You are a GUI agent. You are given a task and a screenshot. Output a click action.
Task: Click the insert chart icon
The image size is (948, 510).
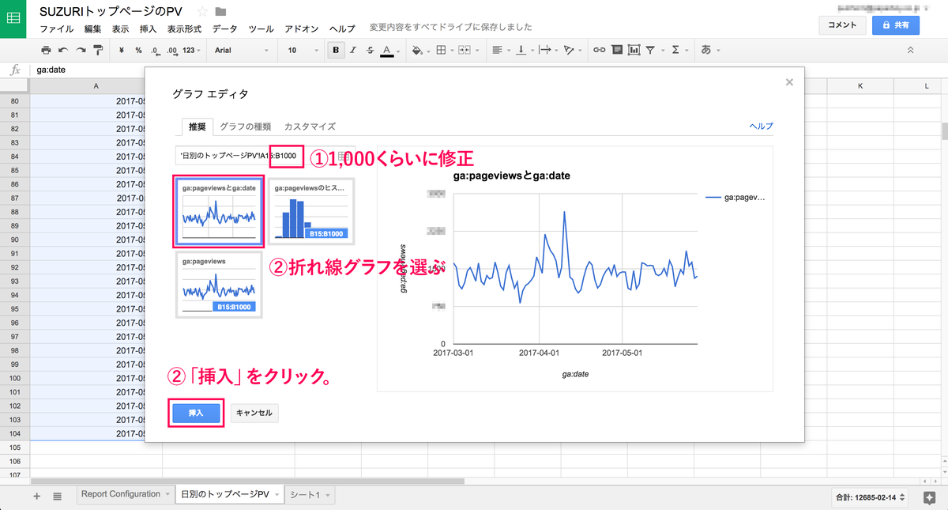pyautogui.click(x=634, y=50)
